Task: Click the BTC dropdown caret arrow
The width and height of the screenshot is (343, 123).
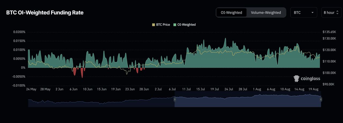Action: point(312,13)
